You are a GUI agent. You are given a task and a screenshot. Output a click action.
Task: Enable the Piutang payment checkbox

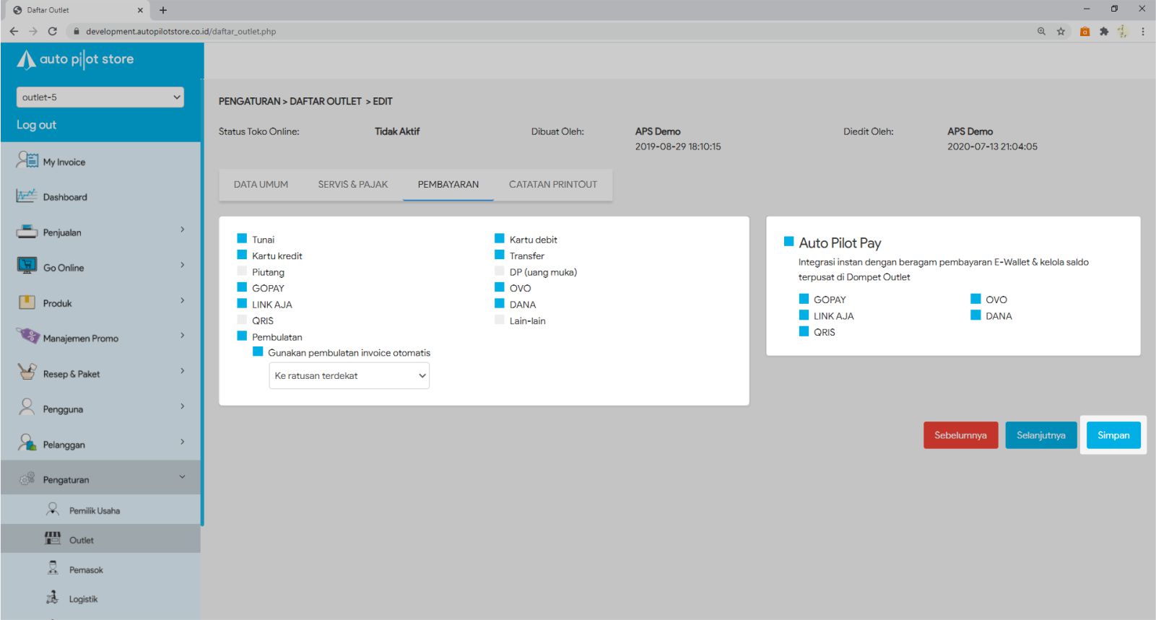(x=242, y=271)
